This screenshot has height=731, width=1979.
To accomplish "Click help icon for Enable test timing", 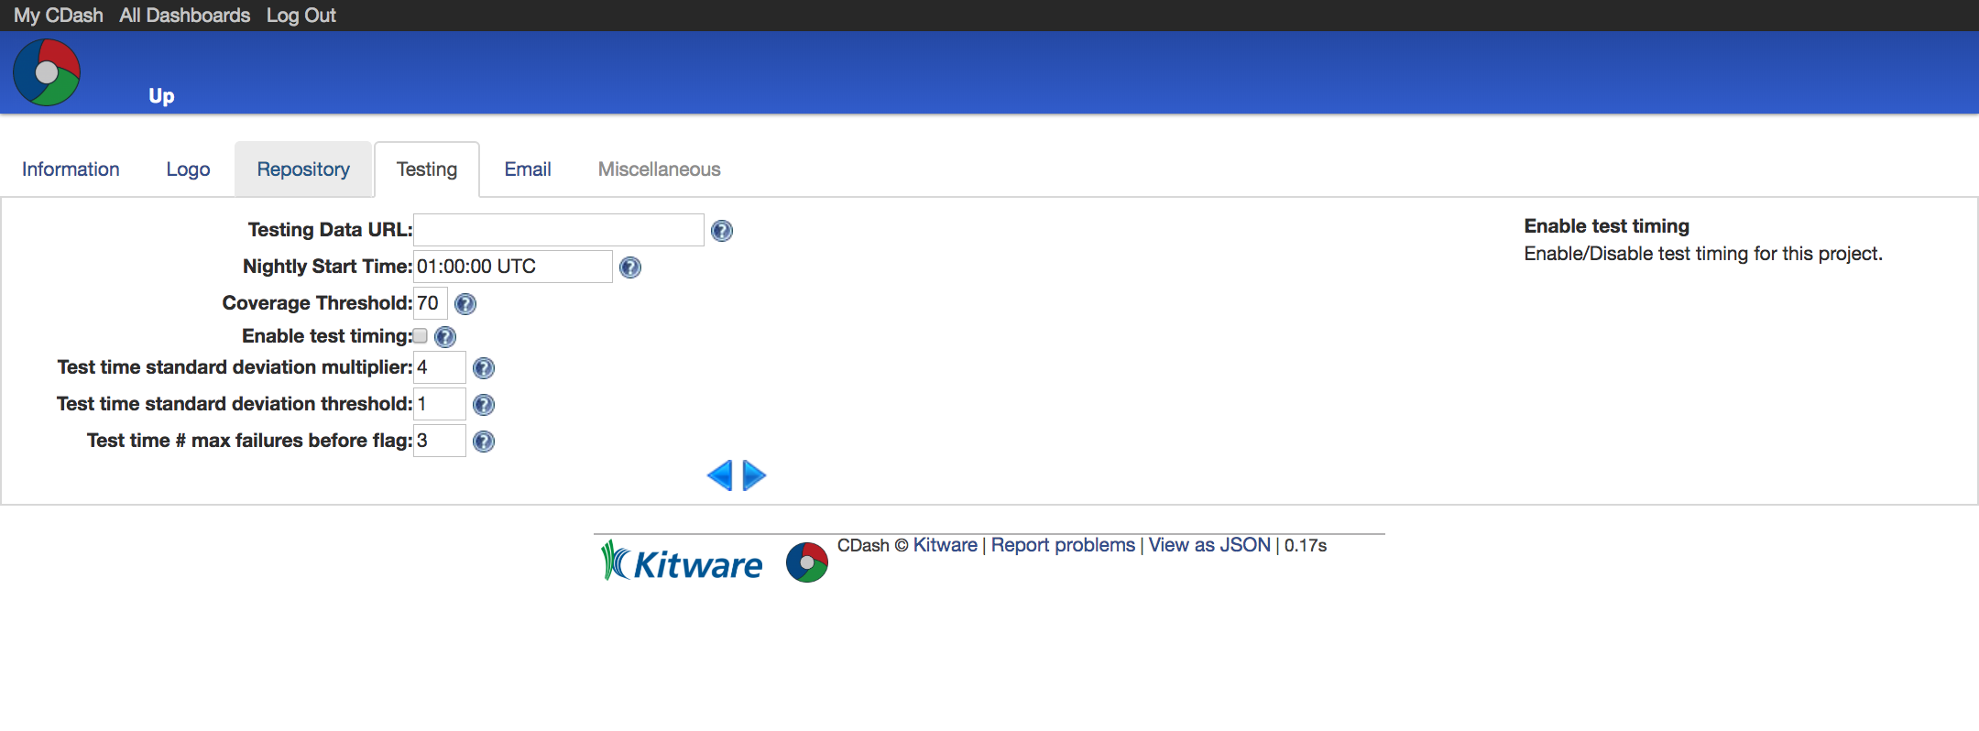I will tap(445, 337).
